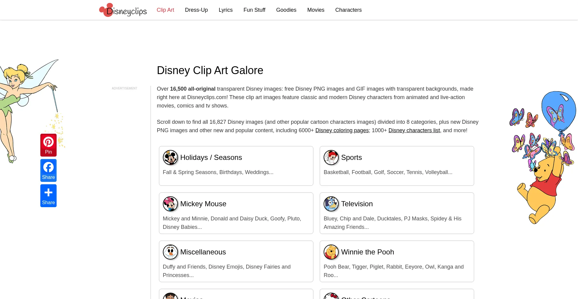Click Mickey baseball icon beside Sports
Viewport: 578px width, 299px height.
[x=331, y=157]
